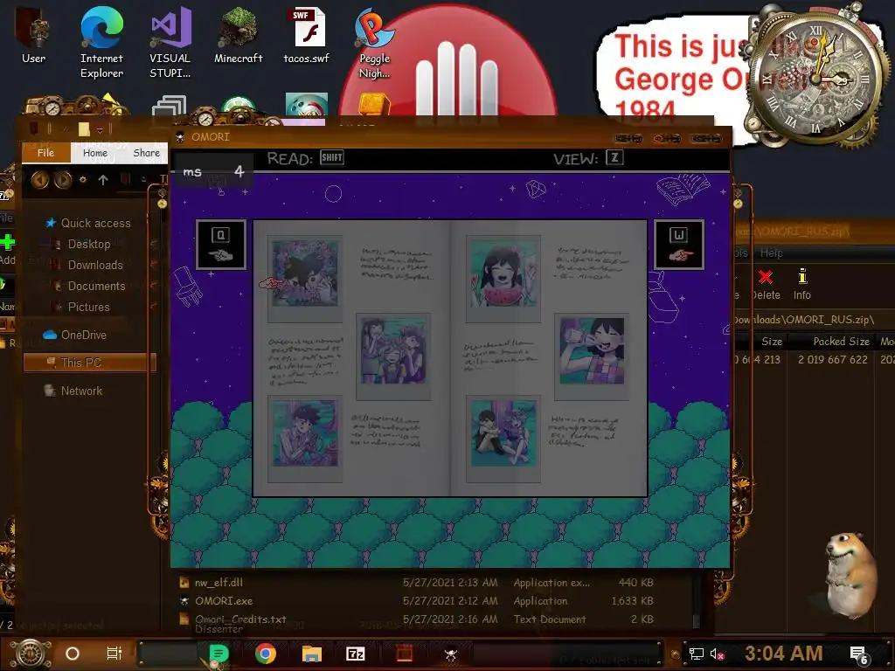The width and height of the screenshot is (895, 671).
Task: Click the 7-Zip address path field
Action: pos(804,320)
